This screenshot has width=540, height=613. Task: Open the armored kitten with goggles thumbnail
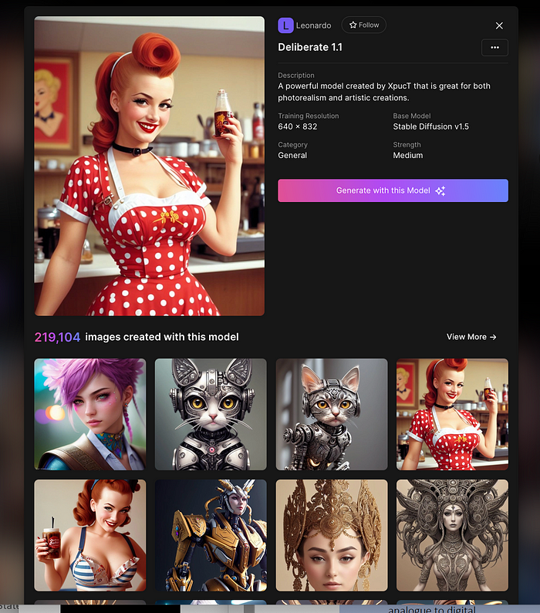(x=332, y=414)
